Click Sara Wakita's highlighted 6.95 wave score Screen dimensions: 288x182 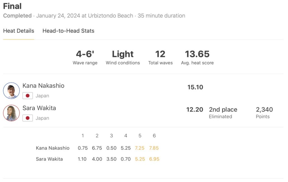tap(154, 159)
